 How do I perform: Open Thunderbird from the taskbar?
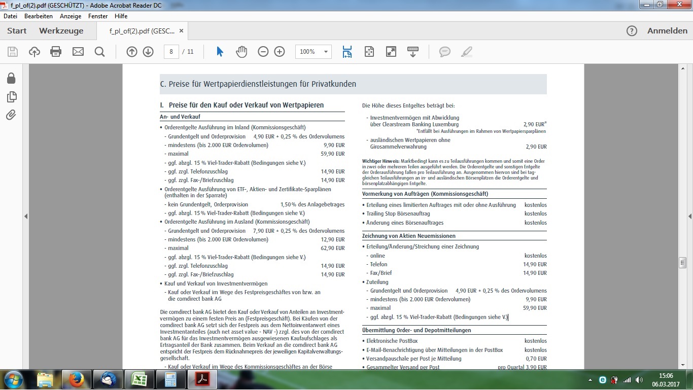pyautogui.click(x=108, y=380)
